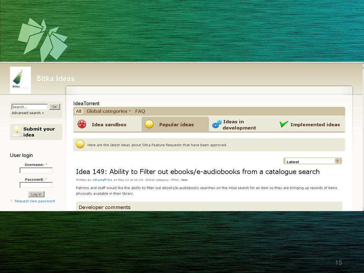The image size is (364, 273).
Task: Click the lightbulb Submit idea icon
Action: coord(17,131)
